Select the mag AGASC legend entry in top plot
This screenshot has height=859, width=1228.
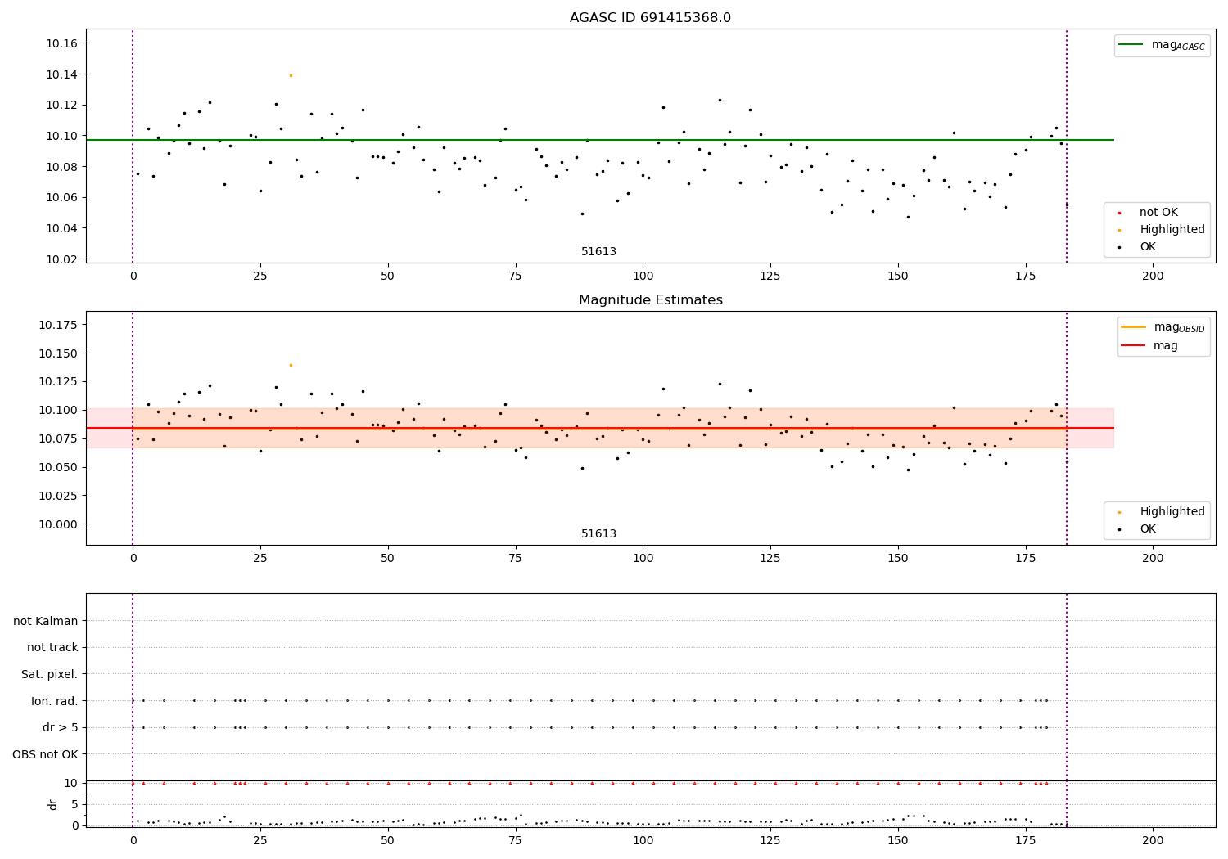click(x=1162, y=45)
